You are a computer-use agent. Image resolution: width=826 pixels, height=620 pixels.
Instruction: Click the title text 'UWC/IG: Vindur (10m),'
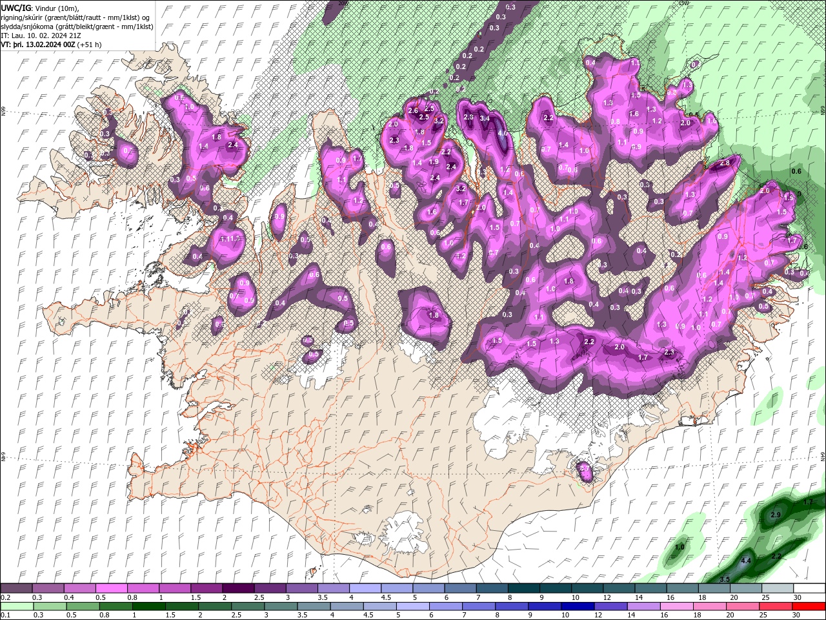point(39,8)
